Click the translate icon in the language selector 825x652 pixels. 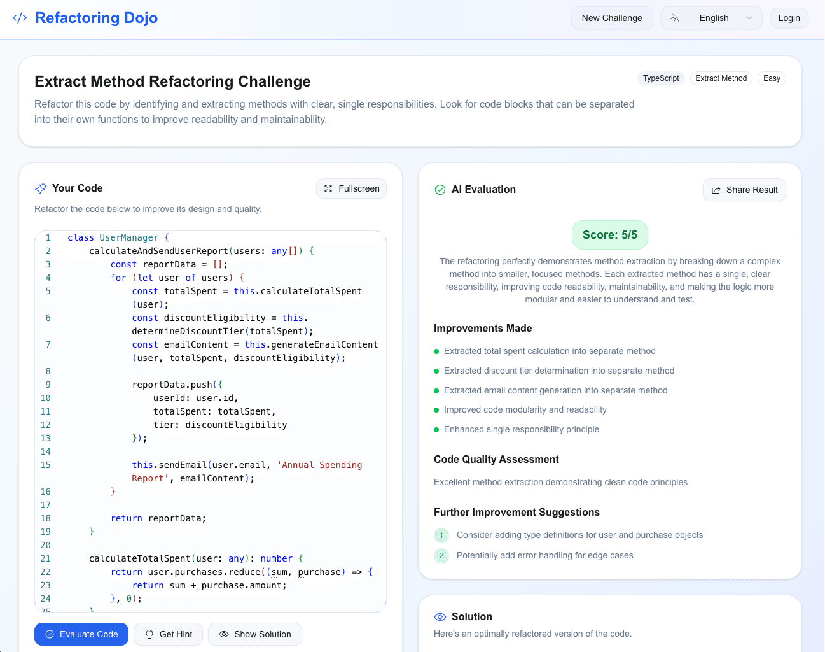[x=674, y=18]
